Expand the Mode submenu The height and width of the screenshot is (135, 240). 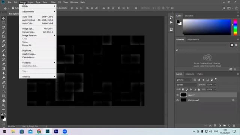point(37,6)
